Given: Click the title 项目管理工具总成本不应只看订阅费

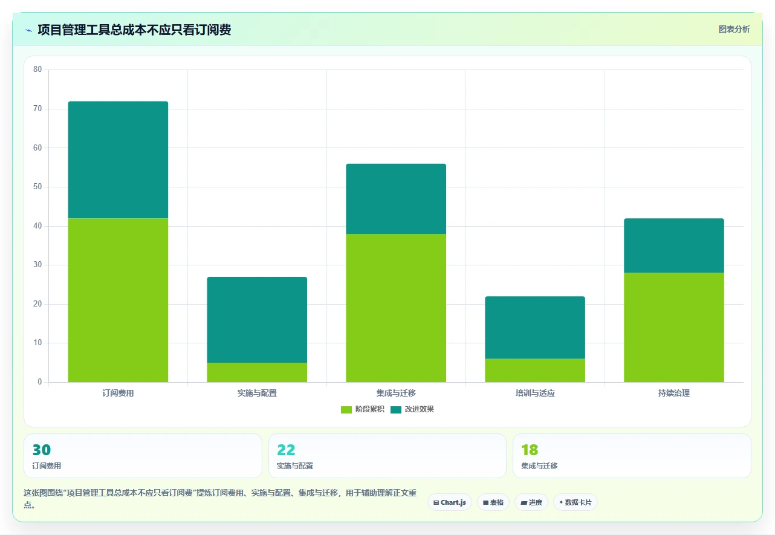Looking at the screenshot, I should click(134, 30).
